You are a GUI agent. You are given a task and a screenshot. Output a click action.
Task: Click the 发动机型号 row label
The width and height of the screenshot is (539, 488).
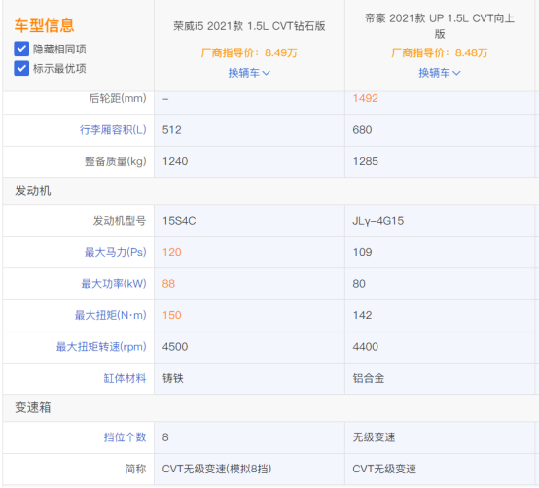[x=120, y=221]
